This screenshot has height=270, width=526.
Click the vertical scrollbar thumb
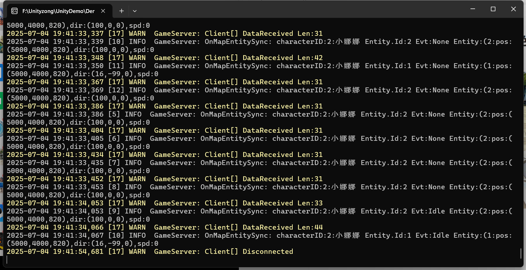pyautogui.click(x=521, y=253)
